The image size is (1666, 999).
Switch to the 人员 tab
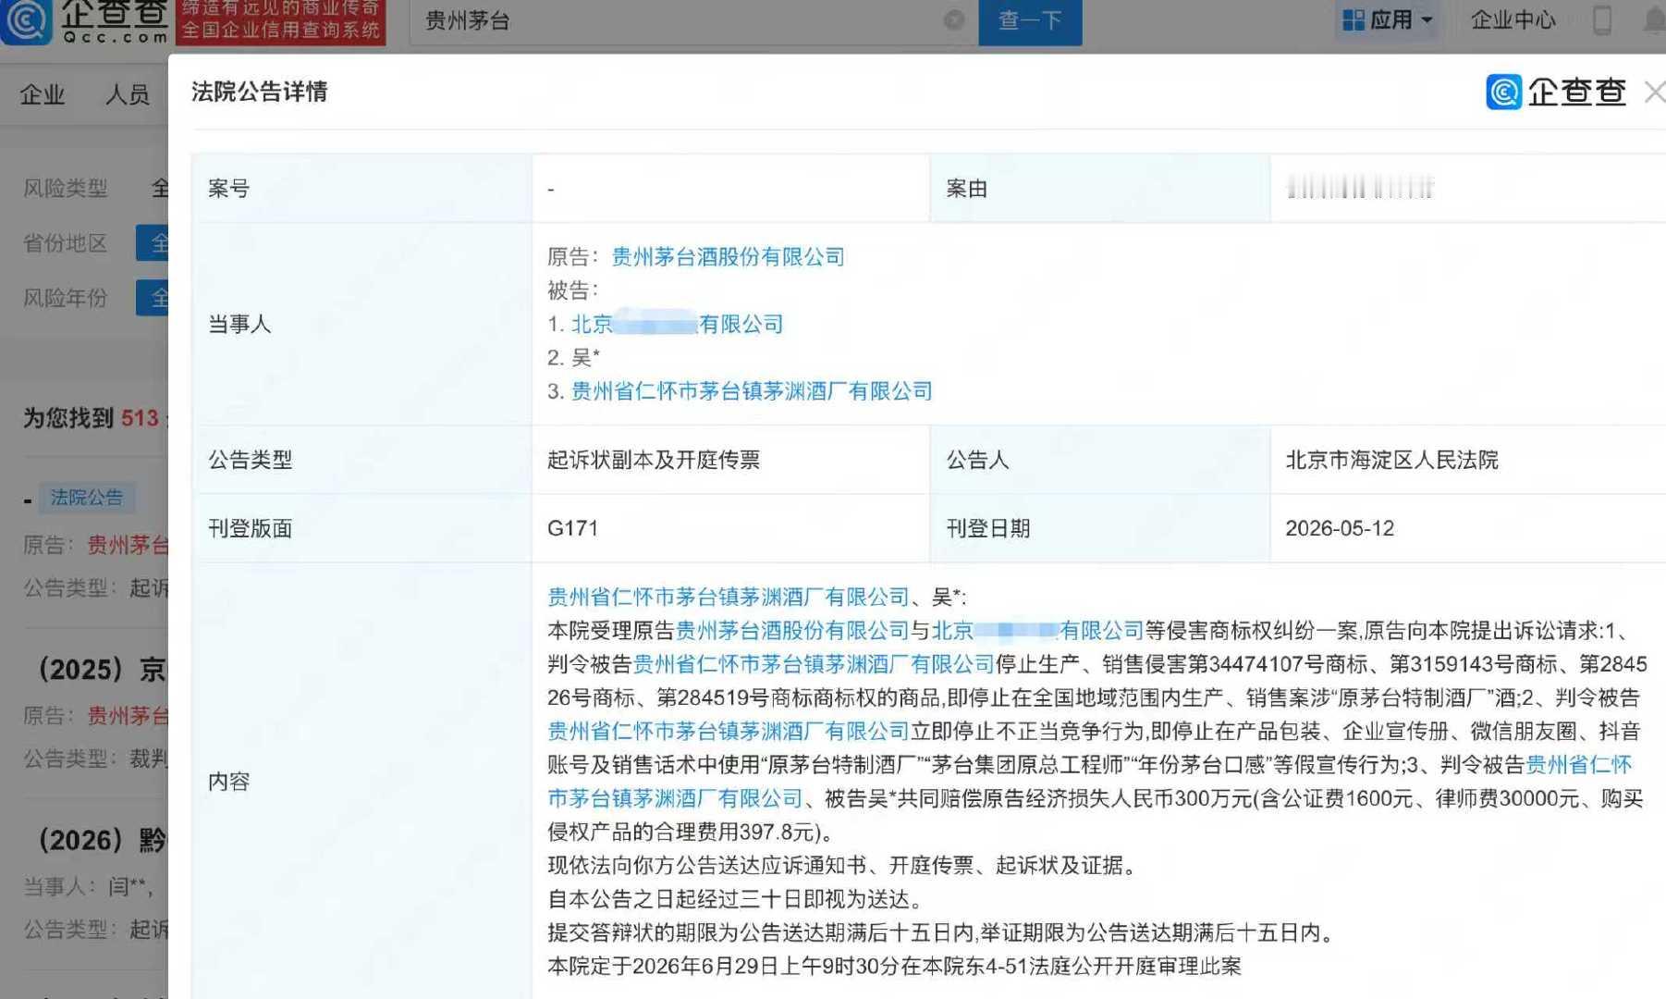(128, 94)
